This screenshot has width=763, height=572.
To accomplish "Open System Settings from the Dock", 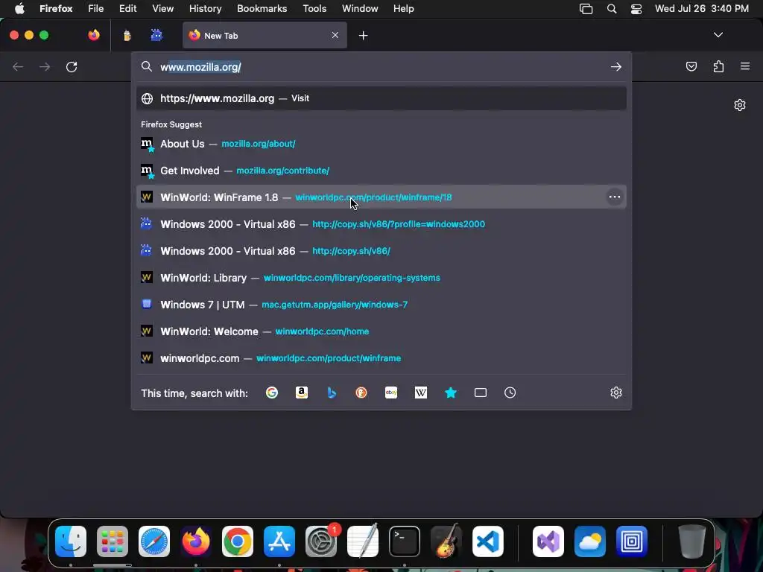I will [x=321, y=541].
